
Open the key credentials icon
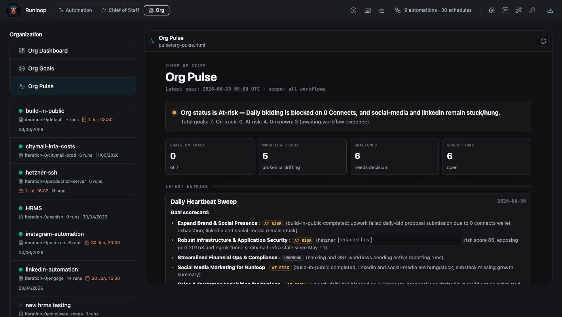(532, 10)
